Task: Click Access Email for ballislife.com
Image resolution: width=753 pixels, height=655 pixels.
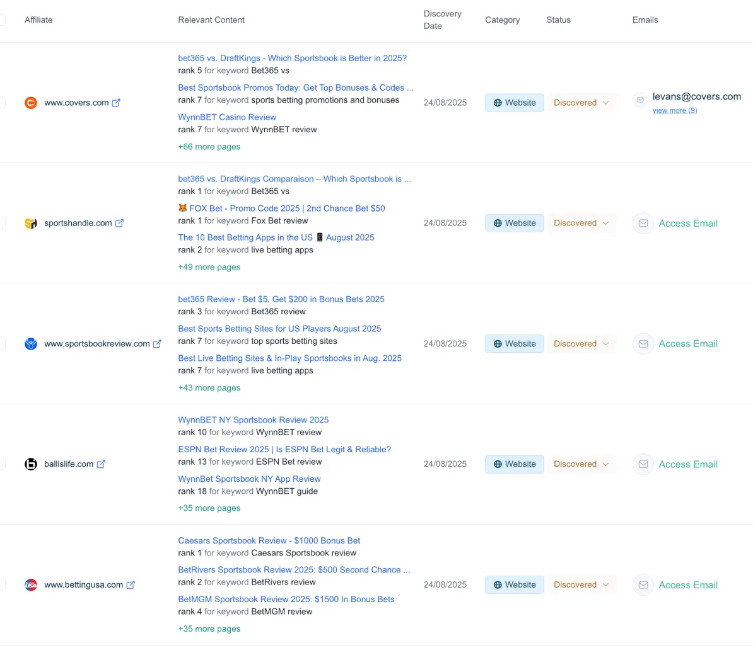Action: click(687, 464)
